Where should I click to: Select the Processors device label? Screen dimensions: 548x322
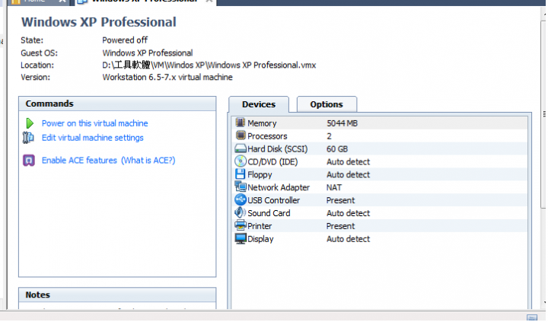click(267, 136)
